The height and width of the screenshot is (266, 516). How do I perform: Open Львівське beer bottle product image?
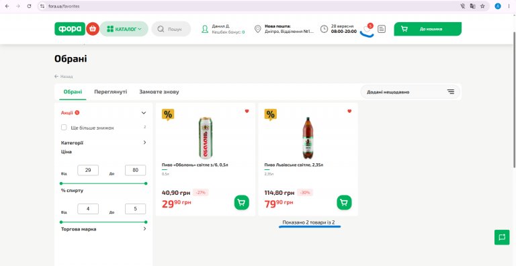(308, 138)
